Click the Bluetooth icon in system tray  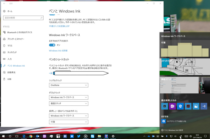pyautogui.click(x=167, y=136)
